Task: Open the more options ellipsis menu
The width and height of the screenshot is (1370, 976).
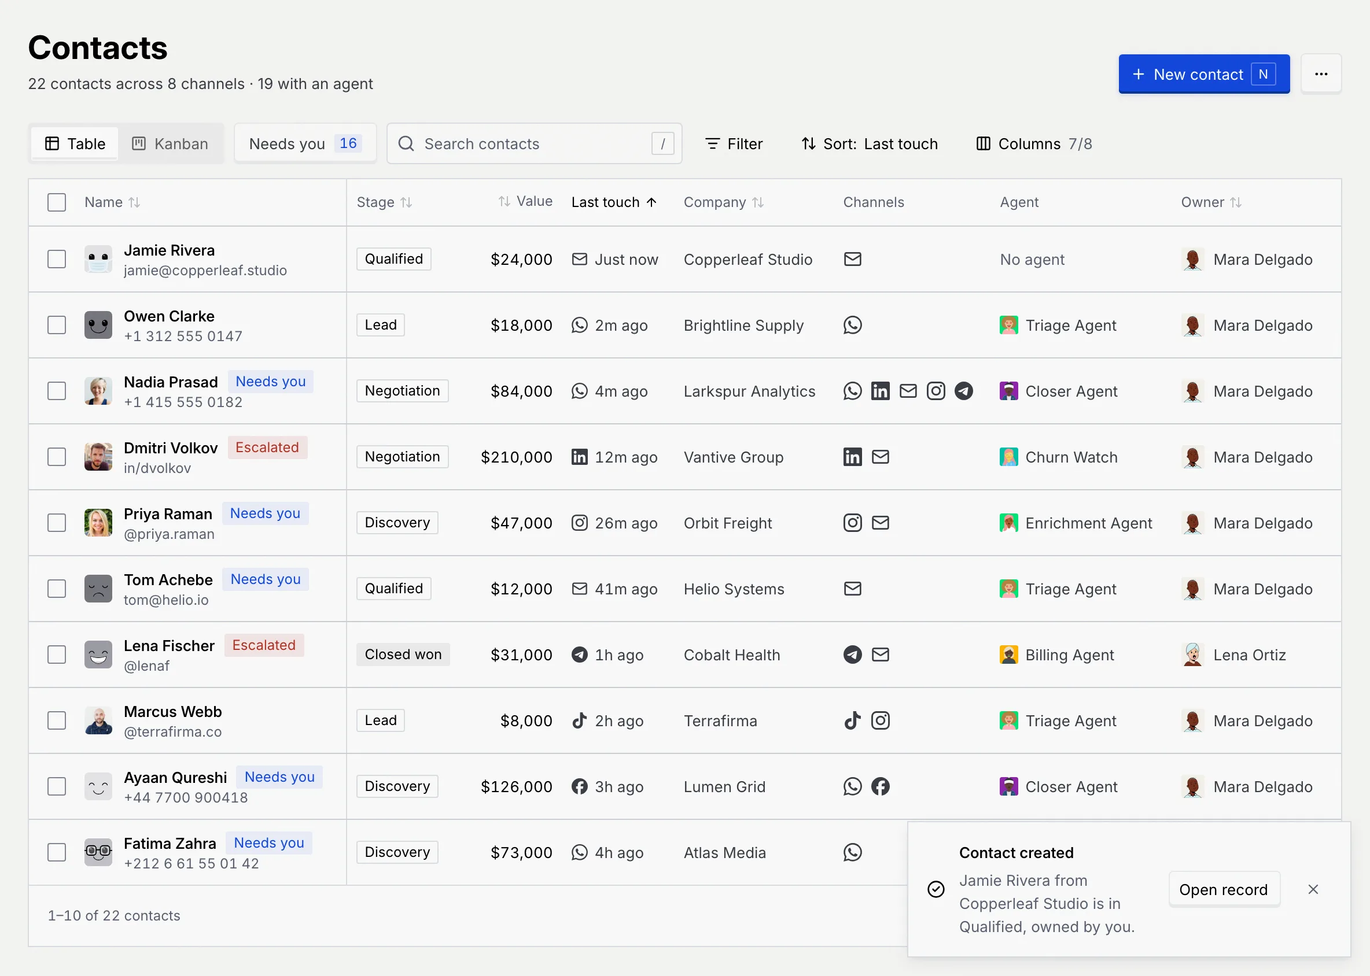Action: (1321, 74)
